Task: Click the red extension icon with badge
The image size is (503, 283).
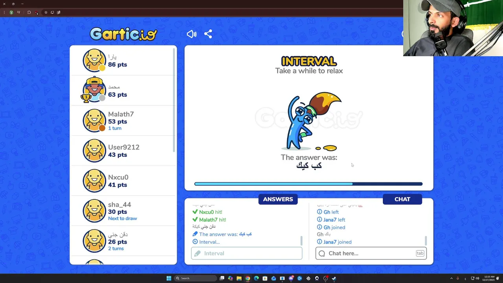Action: 37,12
